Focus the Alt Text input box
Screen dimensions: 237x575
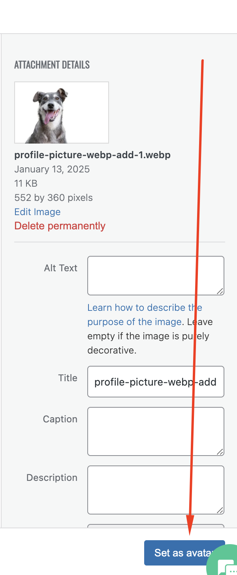point(156,276)
